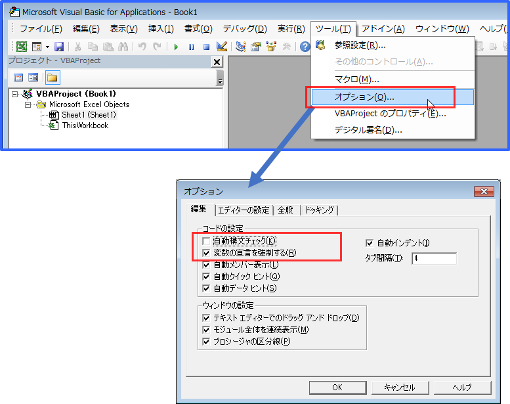The width and height of the screenshot is (510, 404).
Task: Choose マクロ(M)... from Tools menu
Action: [x=393, y=79]
